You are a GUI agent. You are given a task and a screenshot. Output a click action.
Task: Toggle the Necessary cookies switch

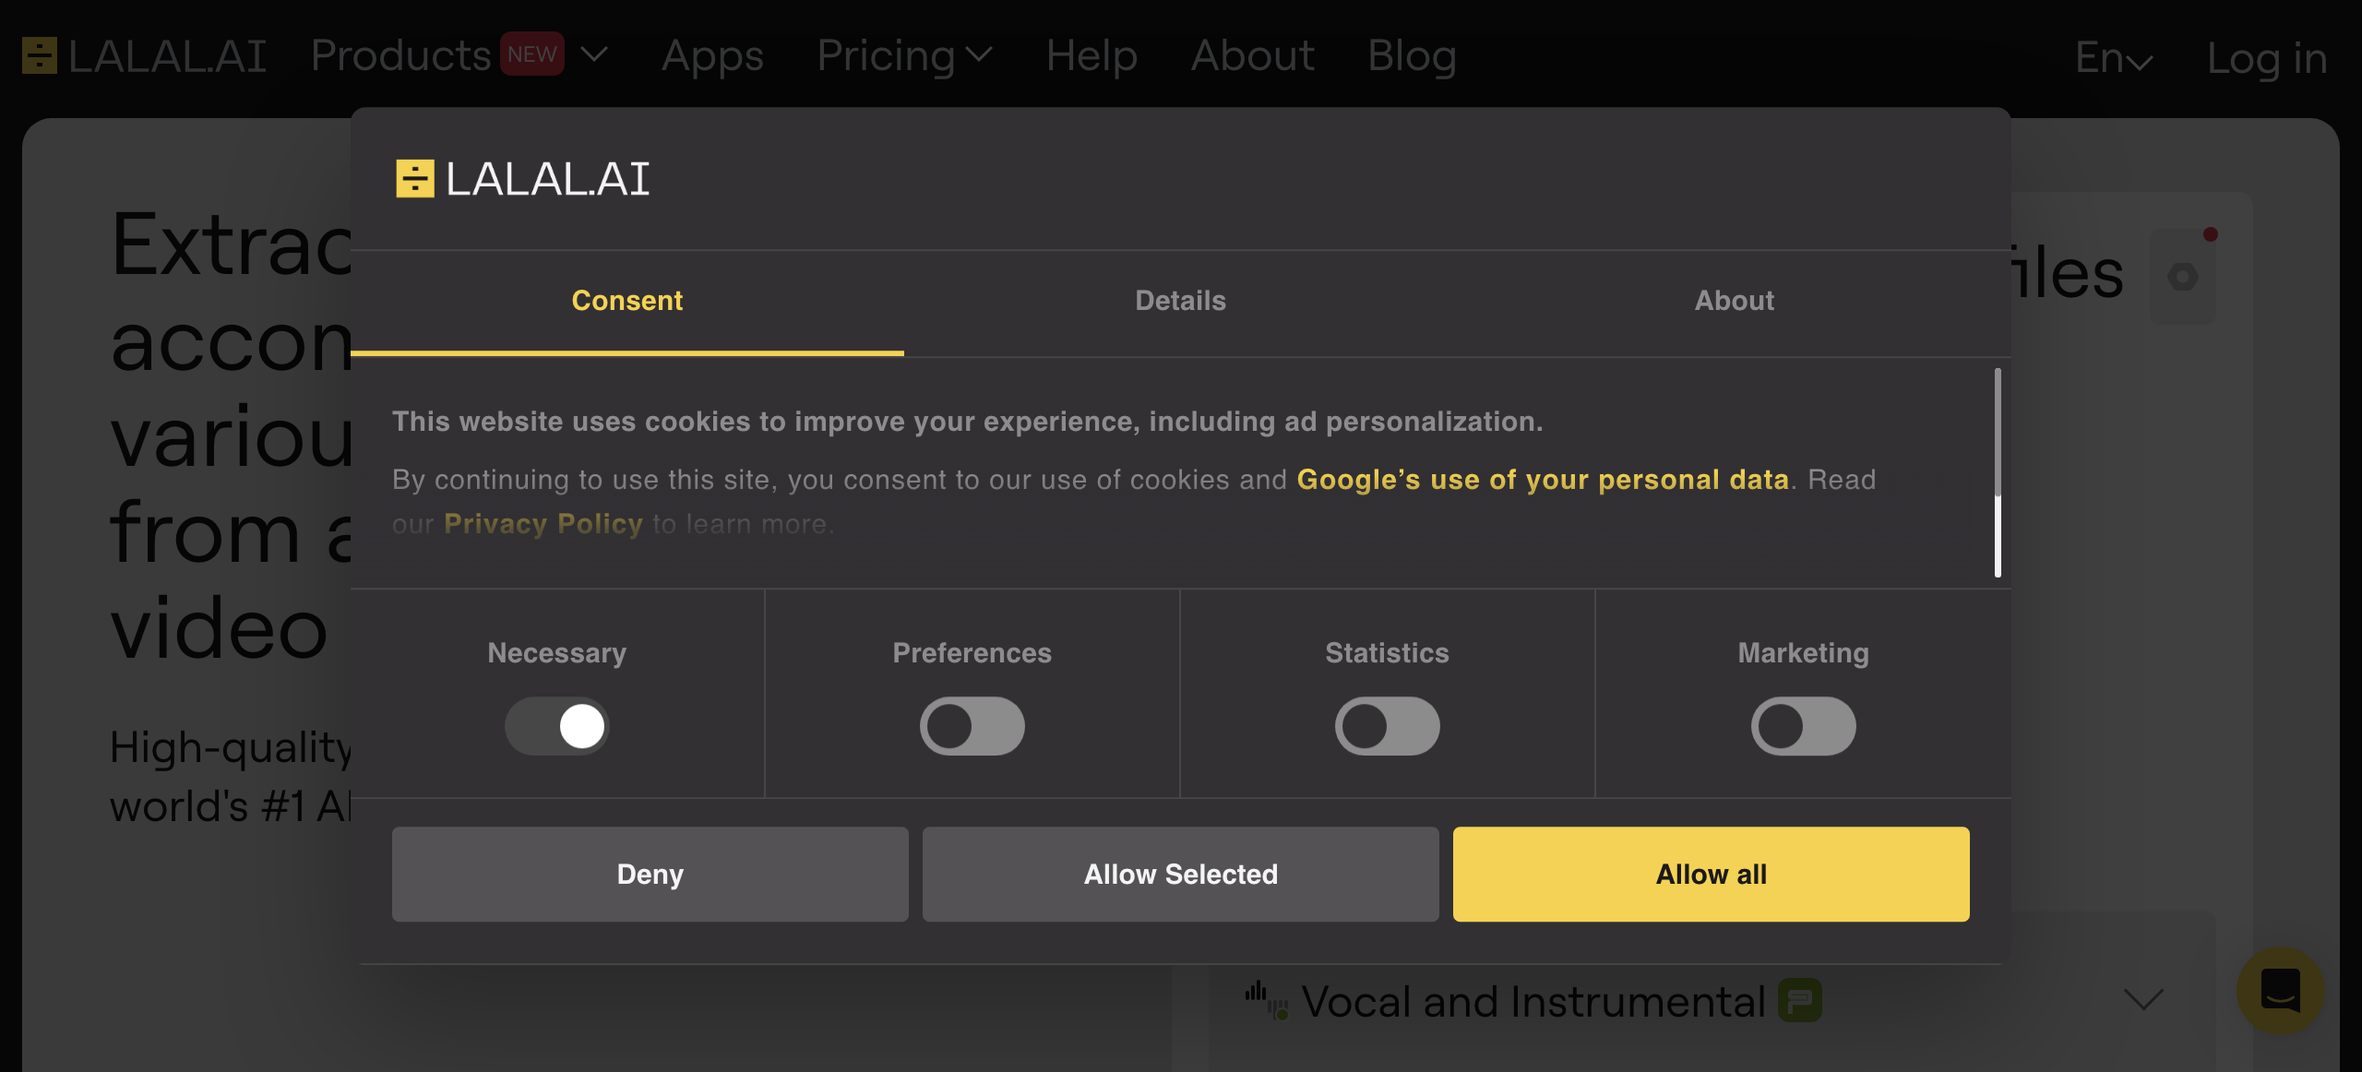pos(557,726)
